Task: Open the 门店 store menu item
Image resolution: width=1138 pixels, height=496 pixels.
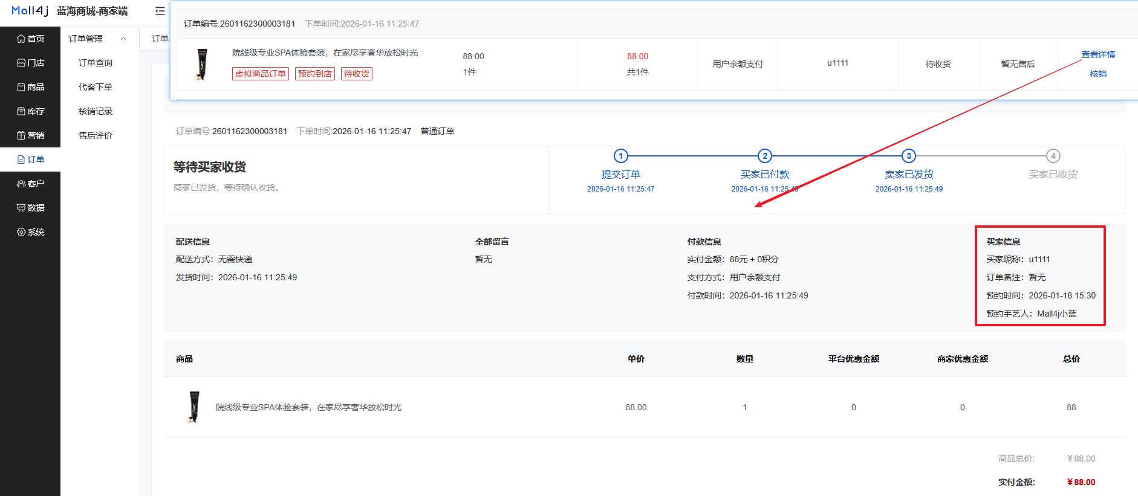Action: [30, 63]
